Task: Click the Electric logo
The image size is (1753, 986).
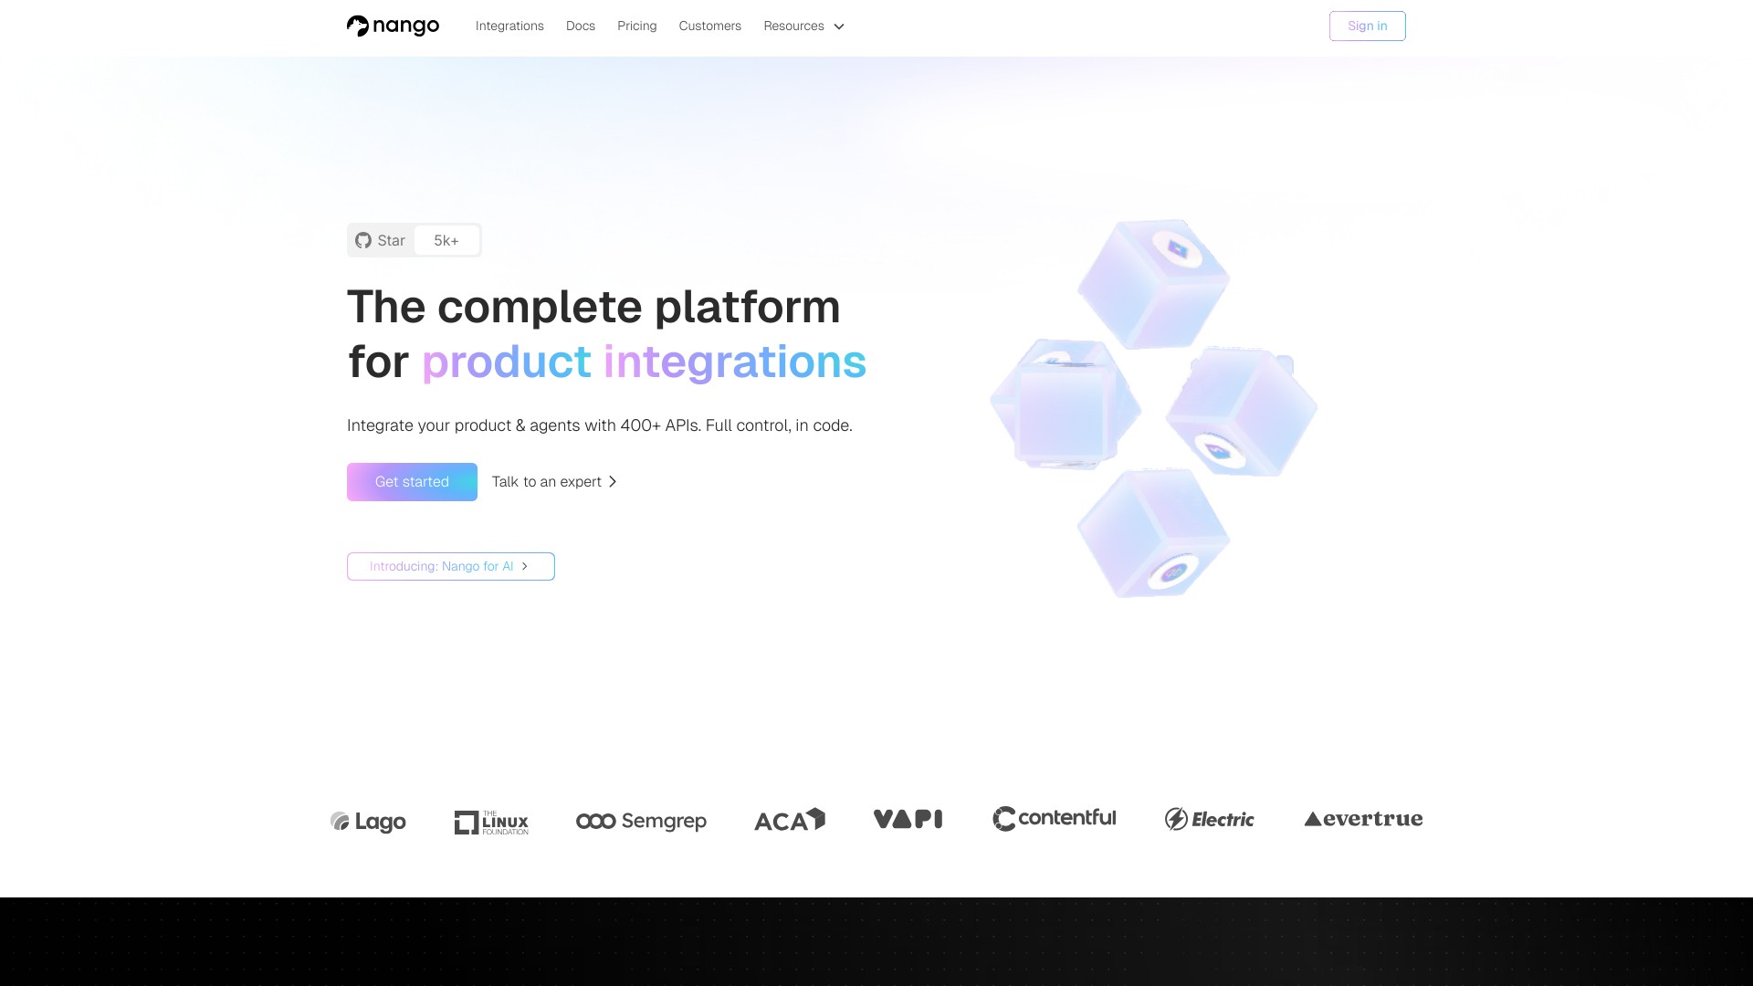Action: (1209, 819)
